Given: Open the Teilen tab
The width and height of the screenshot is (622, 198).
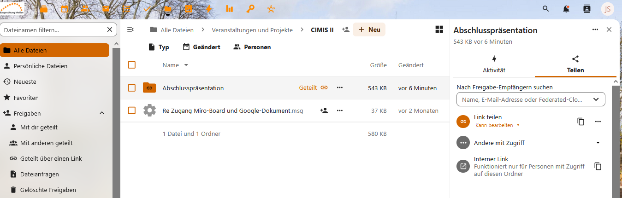Looking at the screenshot, I should pyautogui.click(x=575, y=65).
